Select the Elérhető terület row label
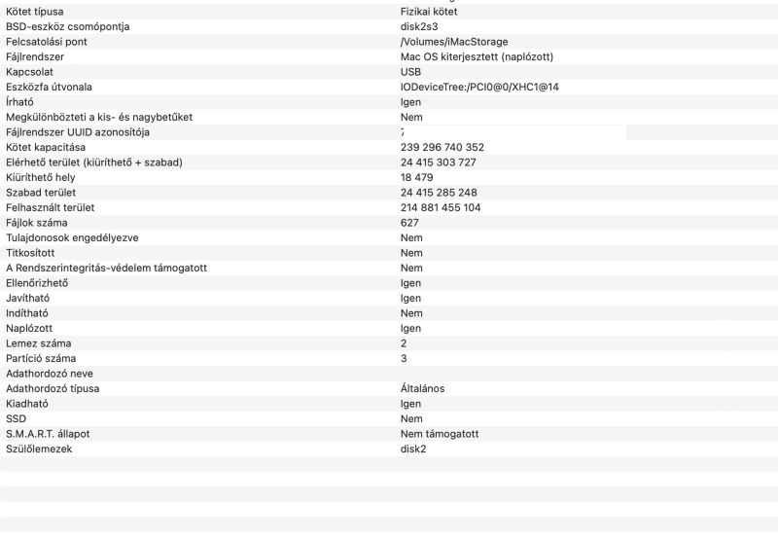Screen dimensions: 778x539 pyautogui.click(x=93, y=162)
